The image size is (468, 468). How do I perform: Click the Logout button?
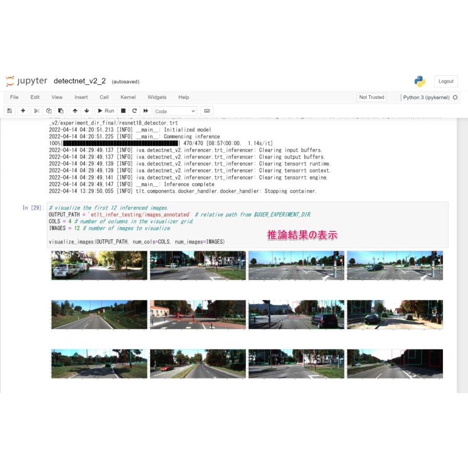pyautogui.click(x=446, y=81)
